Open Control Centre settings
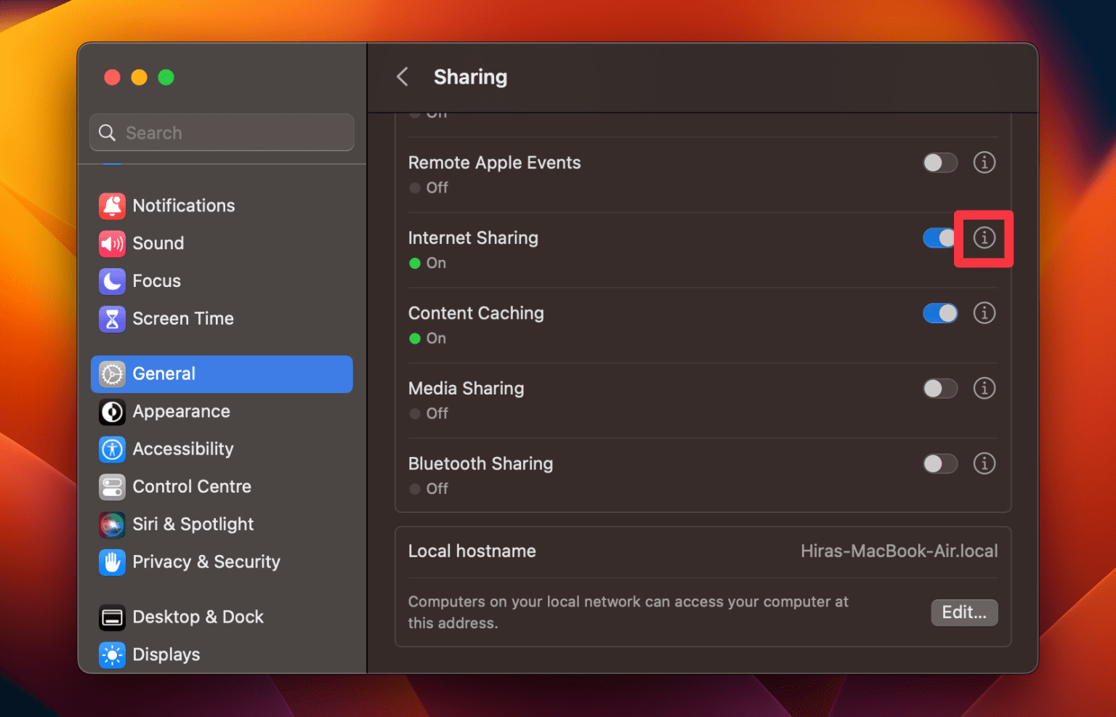 coord(192,487)
